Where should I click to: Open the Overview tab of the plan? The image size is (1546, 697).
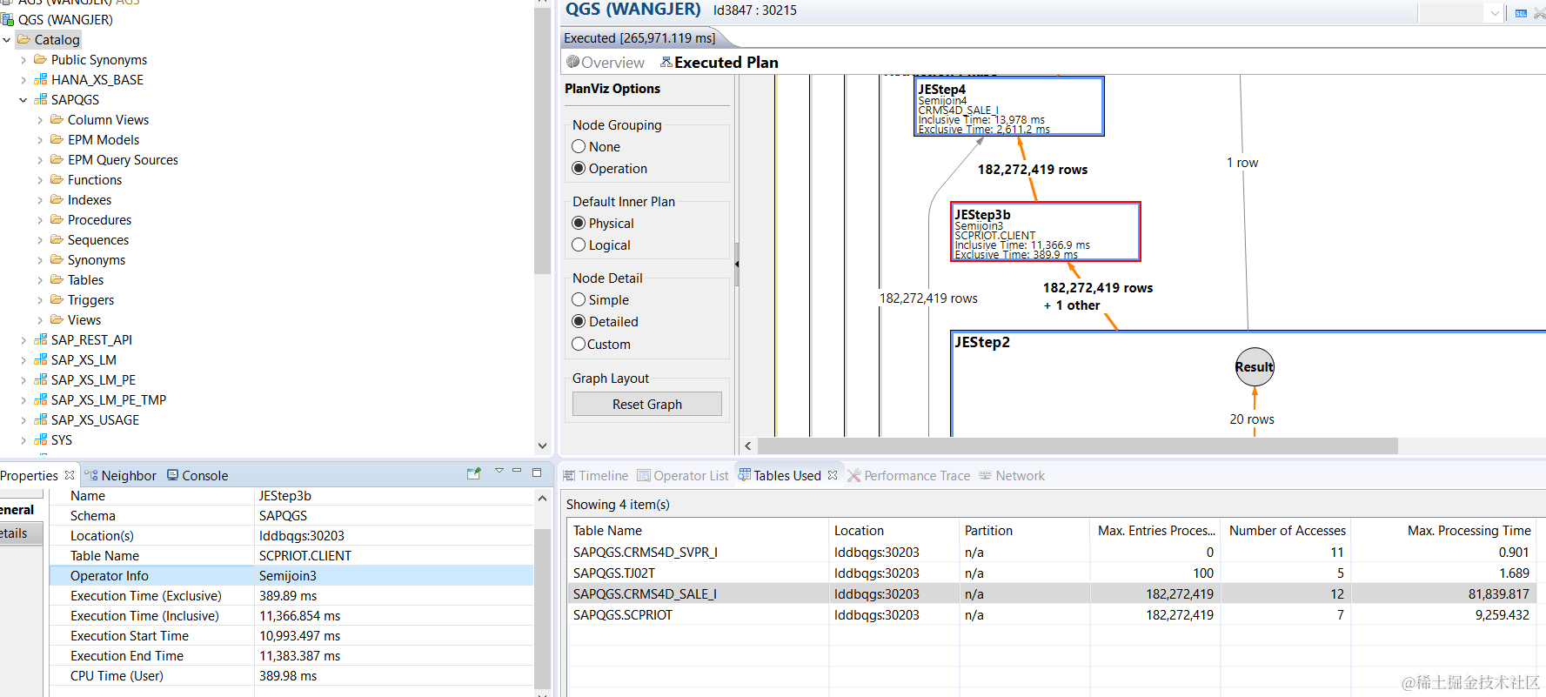(606, 63)
